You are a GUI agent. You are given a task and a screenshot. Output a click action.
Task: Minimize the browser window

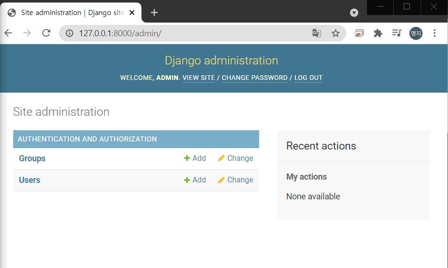tap(380, 7)
